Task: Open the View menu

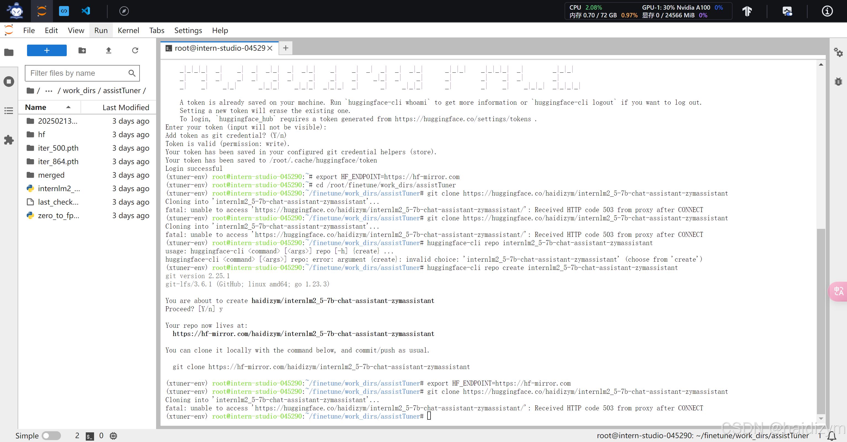Action: click(76, 31)
